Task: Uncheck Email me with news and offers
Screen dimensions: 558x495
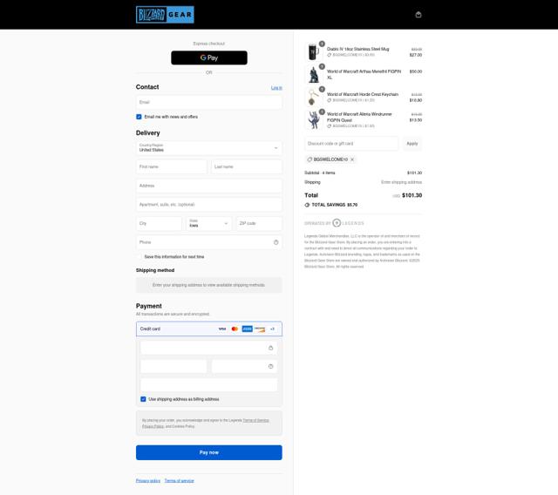Action: pyautogui.click(x=139, y=117)
